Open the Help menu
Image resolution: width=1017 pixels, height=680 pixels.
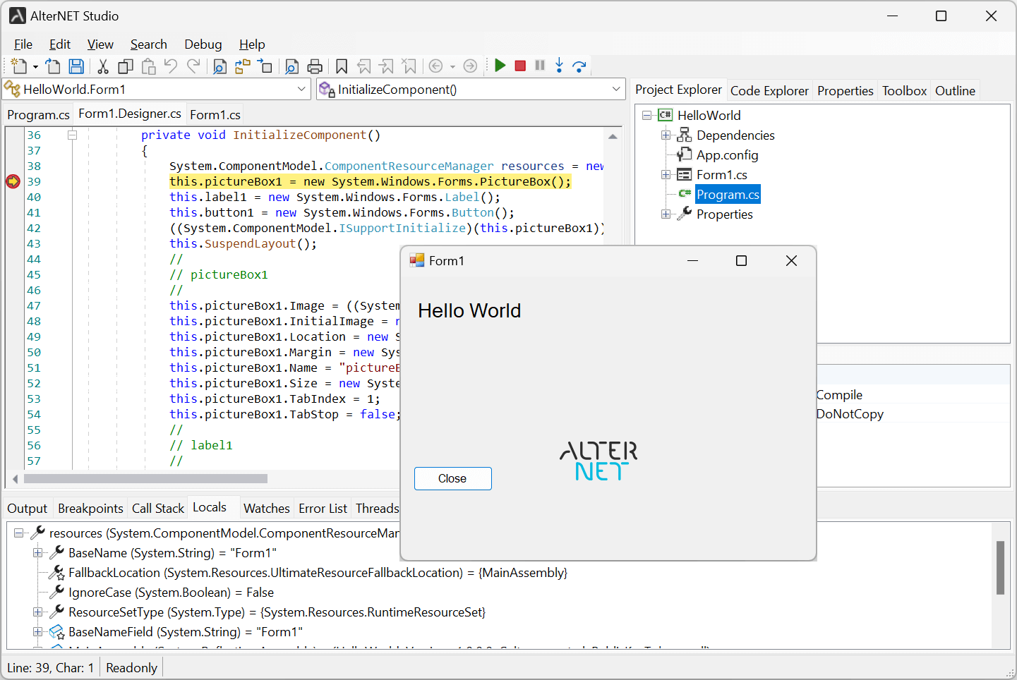252,44
